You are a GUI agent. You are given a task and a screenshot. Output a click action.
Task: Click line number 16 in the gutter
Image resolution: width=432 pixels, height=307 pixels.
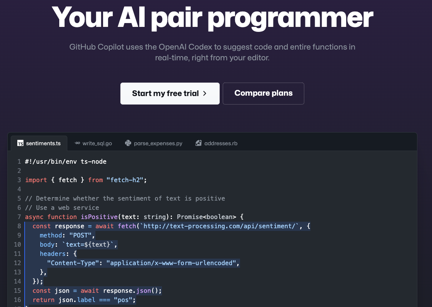click(17, 300)
